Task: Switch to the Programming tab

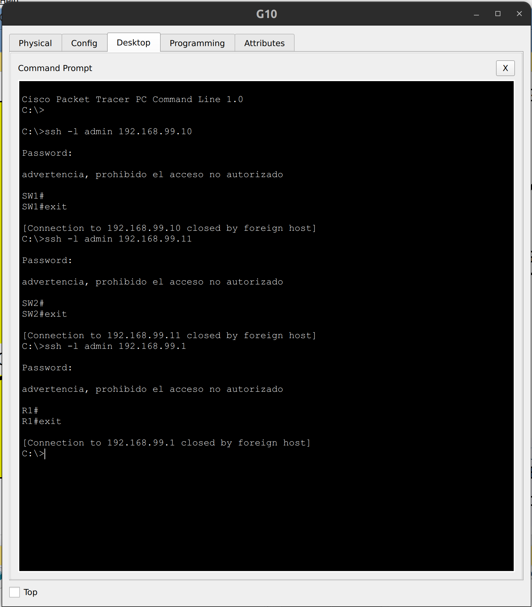Action: (197, 43)
